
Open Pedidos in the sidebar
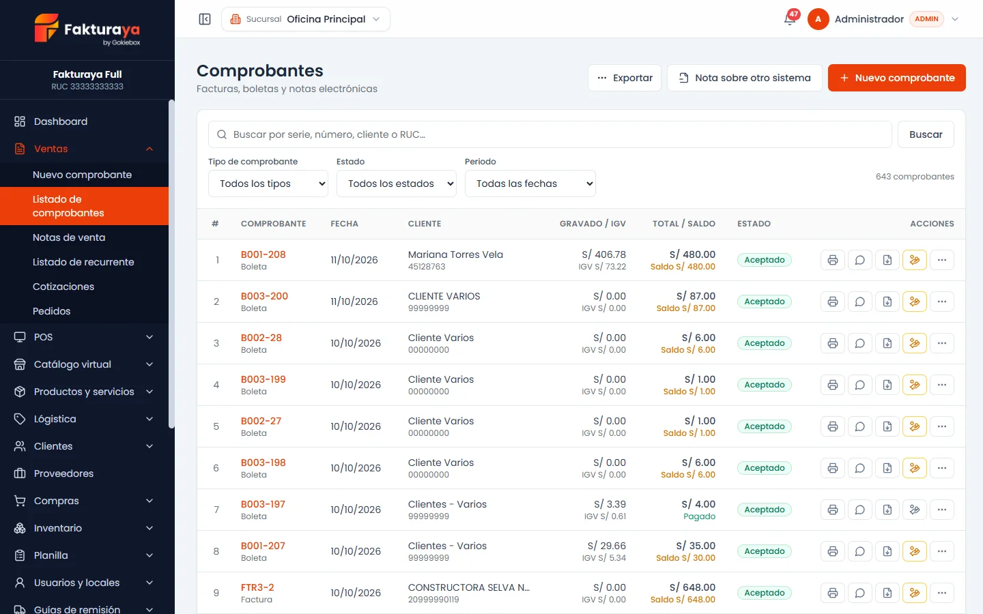[x=84, y=311]
